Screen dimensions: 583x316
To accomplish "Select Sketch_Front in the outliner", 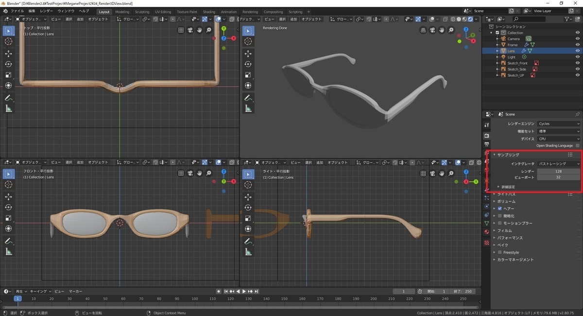I will (x=517, y=63).
